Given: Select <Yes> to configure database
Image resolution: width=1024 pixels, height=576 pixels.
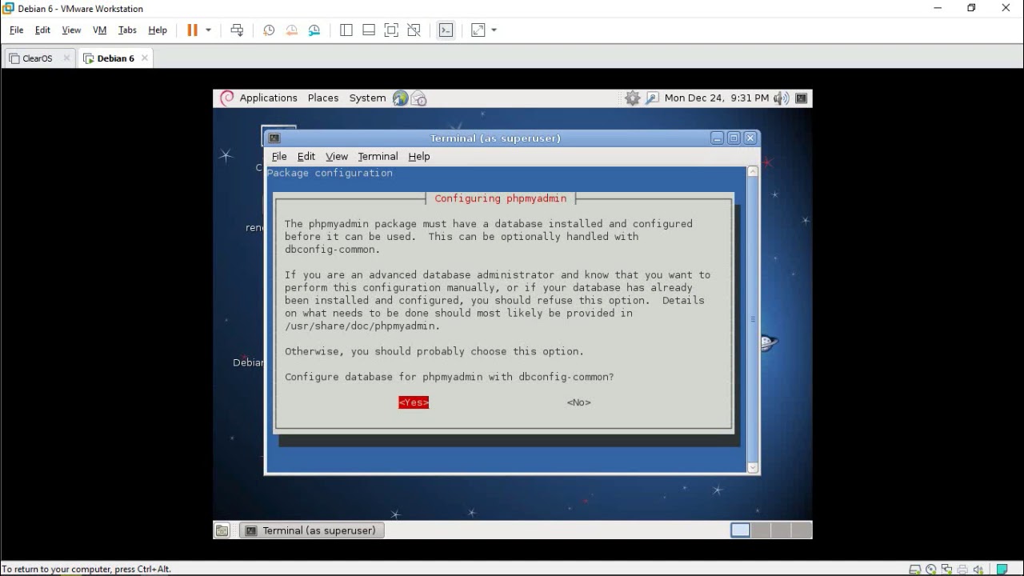Looking at the screenshot, I should (414, 402).
